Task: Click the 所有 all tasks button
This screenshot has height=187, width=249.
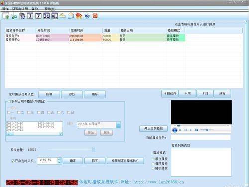Action: tap(222, 93)
